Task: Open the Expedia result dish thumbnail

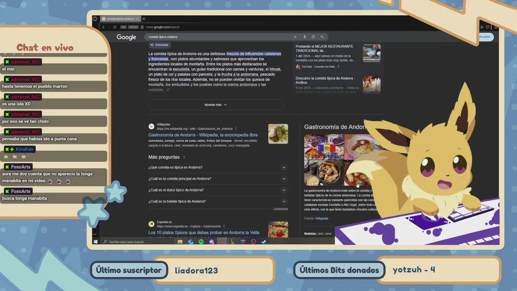Action: (x=278, y=229)
